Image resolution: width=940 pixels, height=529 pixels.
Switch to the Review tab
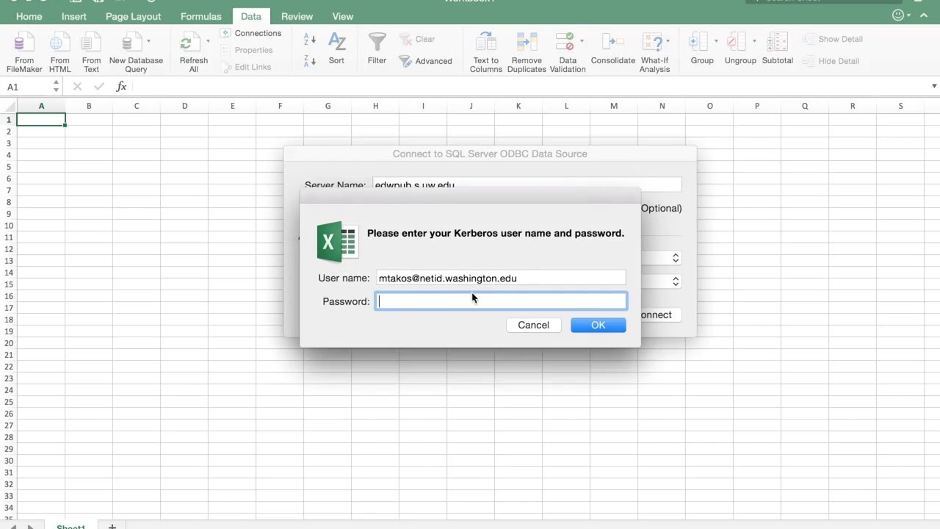[x=297, y=16]
